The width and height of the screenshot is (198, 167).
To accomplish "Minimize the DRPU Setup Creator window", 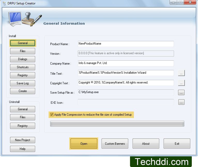I will pyautogui.click(x=173, y=2).
